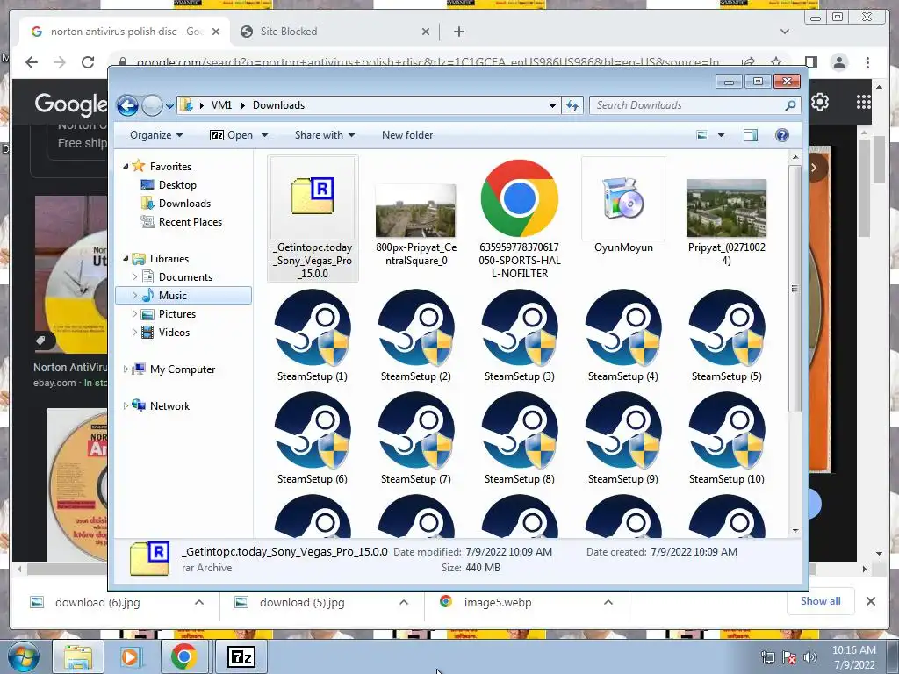
Task: Select the Chrome SPORTS-HALL-NOFILTER file
Action: click(520, 219)
